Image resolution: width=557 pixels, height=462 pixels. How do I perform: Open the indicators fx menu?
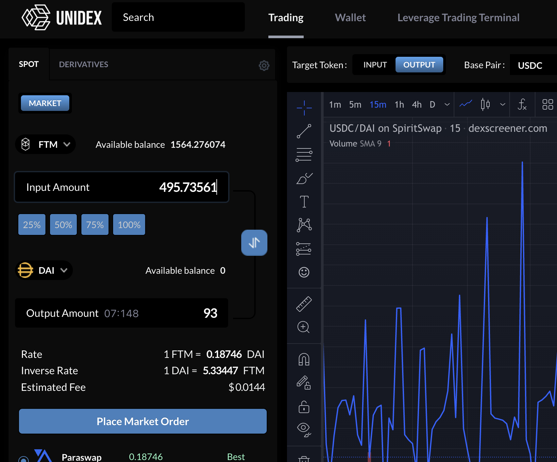[522, 104]
